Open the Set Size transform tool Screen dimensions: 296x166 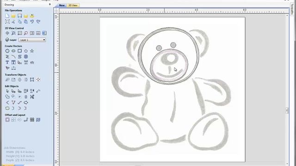pyautogui.click(x=13, y=79)
